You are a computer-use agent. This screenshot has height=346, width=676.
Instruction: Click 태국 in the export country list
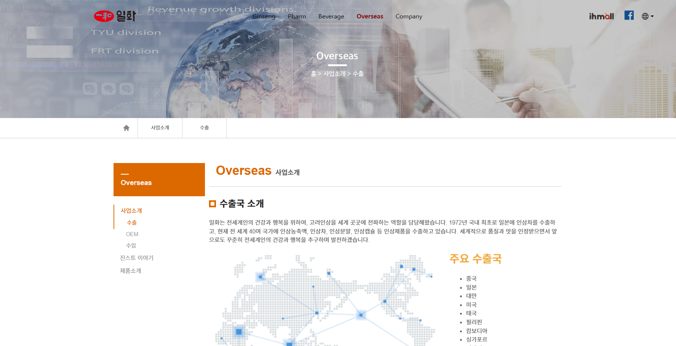(471, 313)
